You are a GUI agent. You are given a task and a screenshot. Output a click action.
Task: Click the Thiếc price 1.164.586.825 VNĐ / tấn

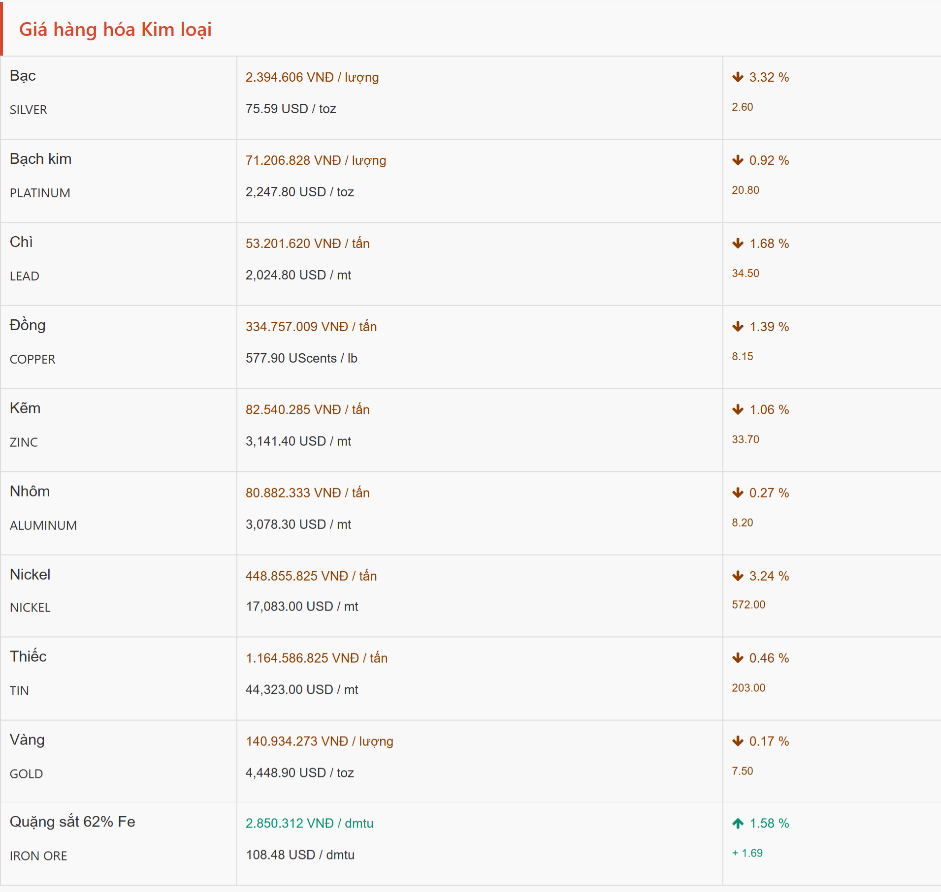coord(316,658)
